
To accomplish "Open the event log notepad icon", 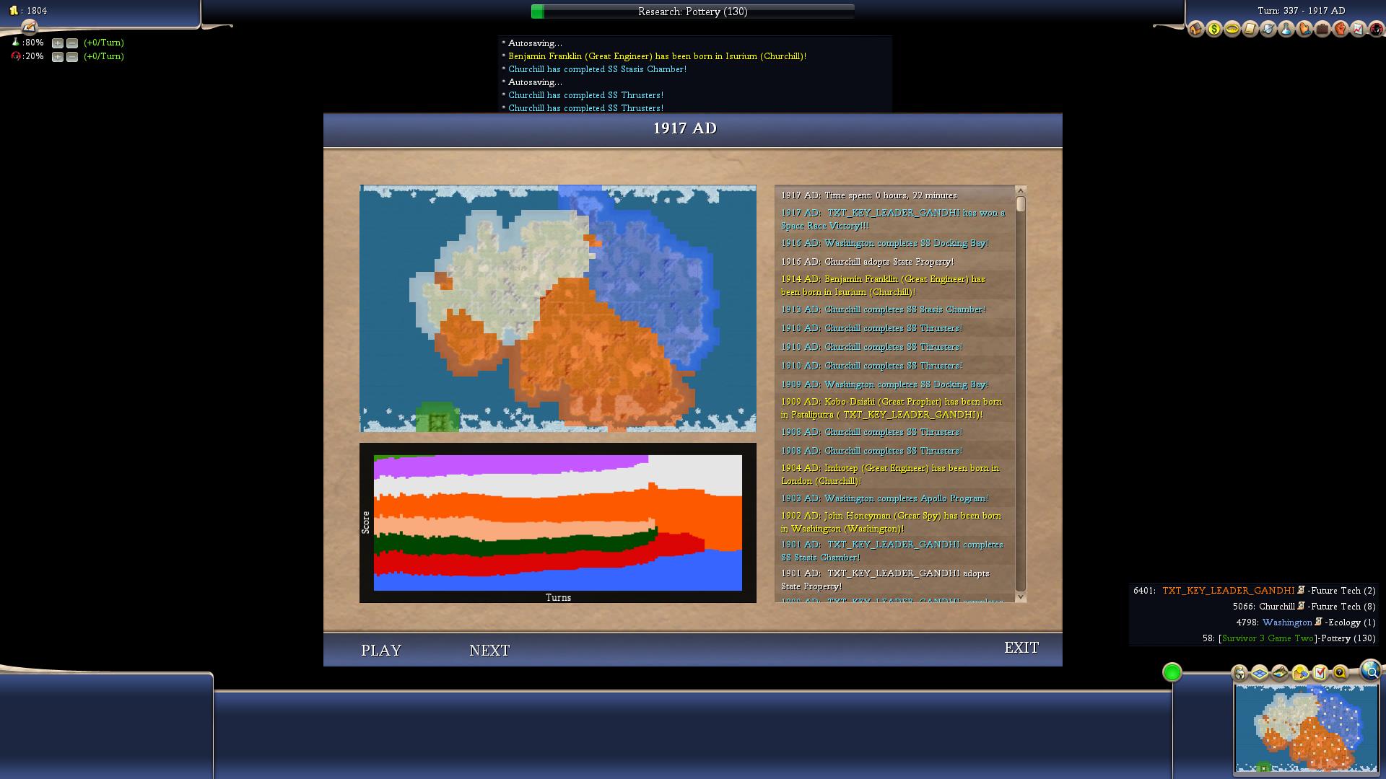I will coord(29,27).
